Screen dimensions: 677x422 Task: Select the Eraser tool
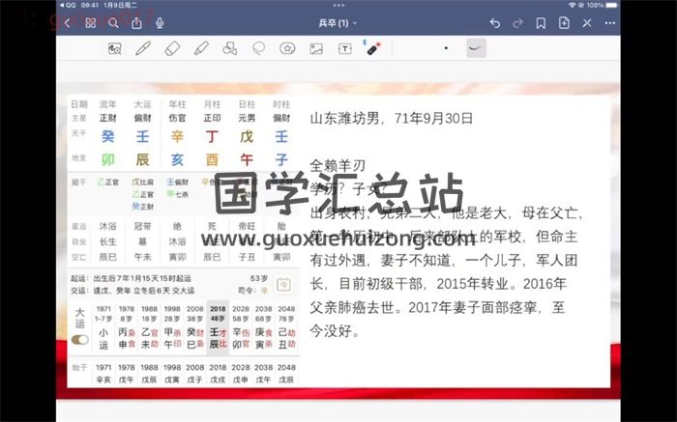point(172,47)
